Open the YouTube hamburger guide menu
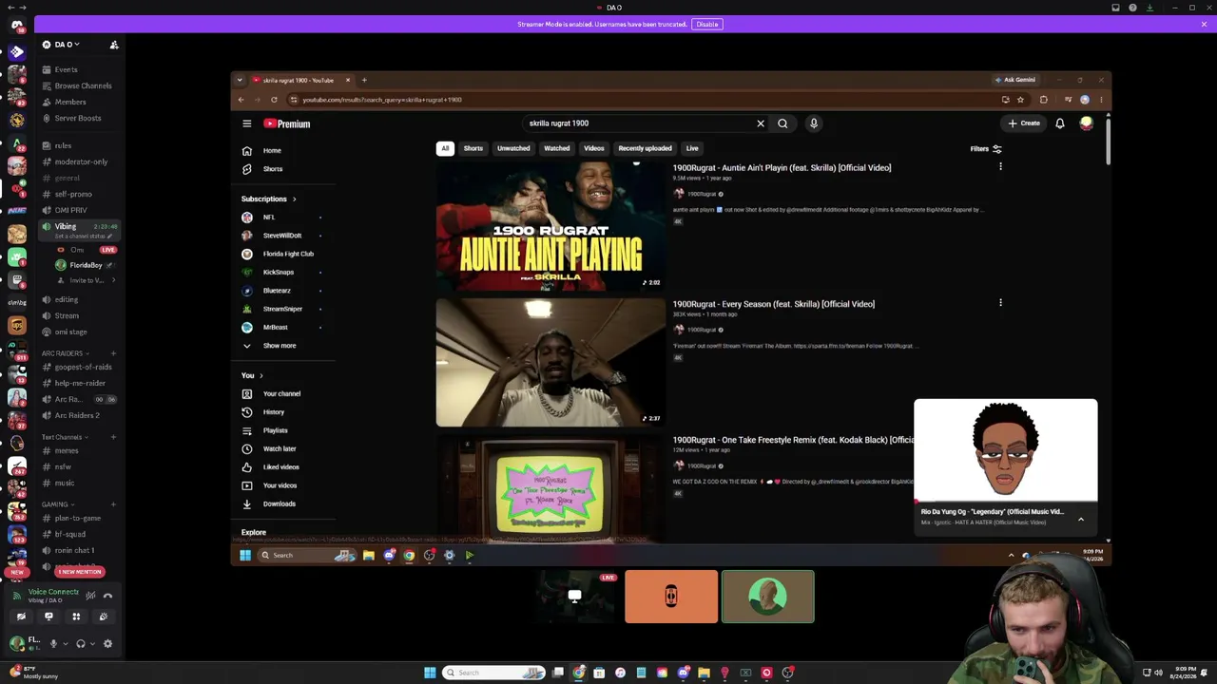The image size is (1217, 684). click(x=246, y=123)
